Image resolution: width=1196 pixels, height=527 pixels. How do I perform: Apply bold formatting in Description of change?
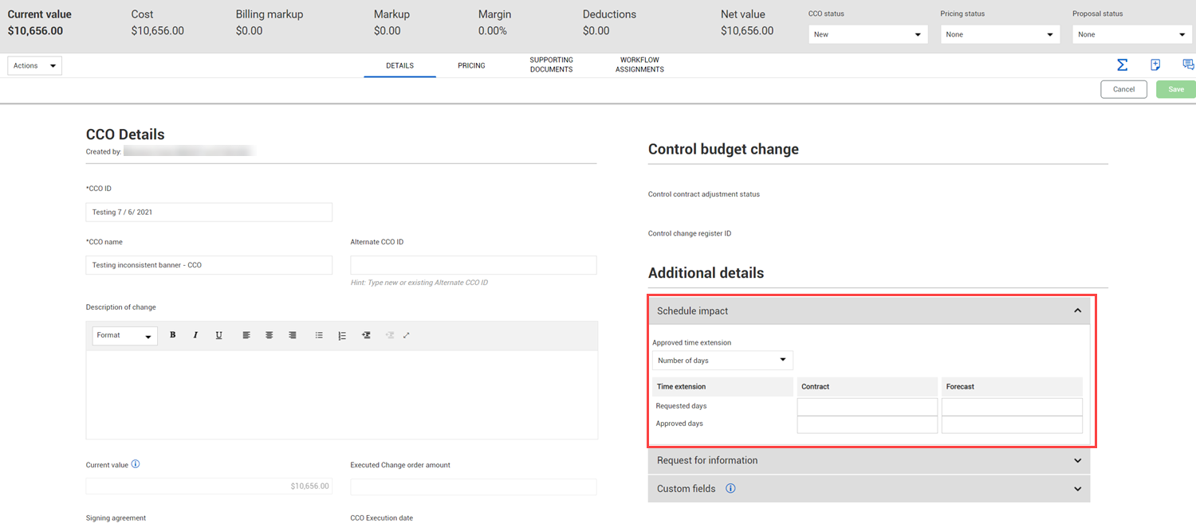172,335
